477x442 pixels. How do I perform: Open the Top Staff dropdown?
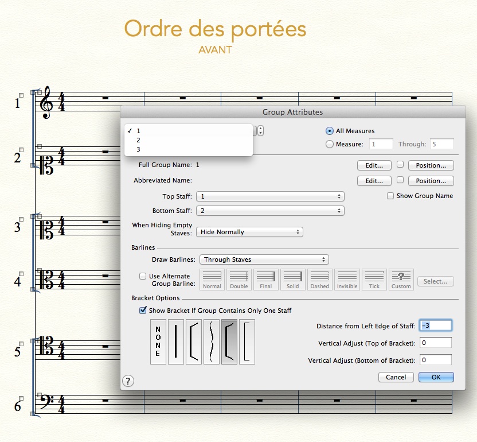[x=270, y=196]
